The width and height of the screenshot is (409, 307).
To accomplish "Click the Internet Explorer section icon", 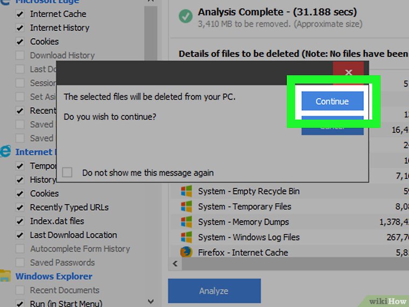I will 5,151.
